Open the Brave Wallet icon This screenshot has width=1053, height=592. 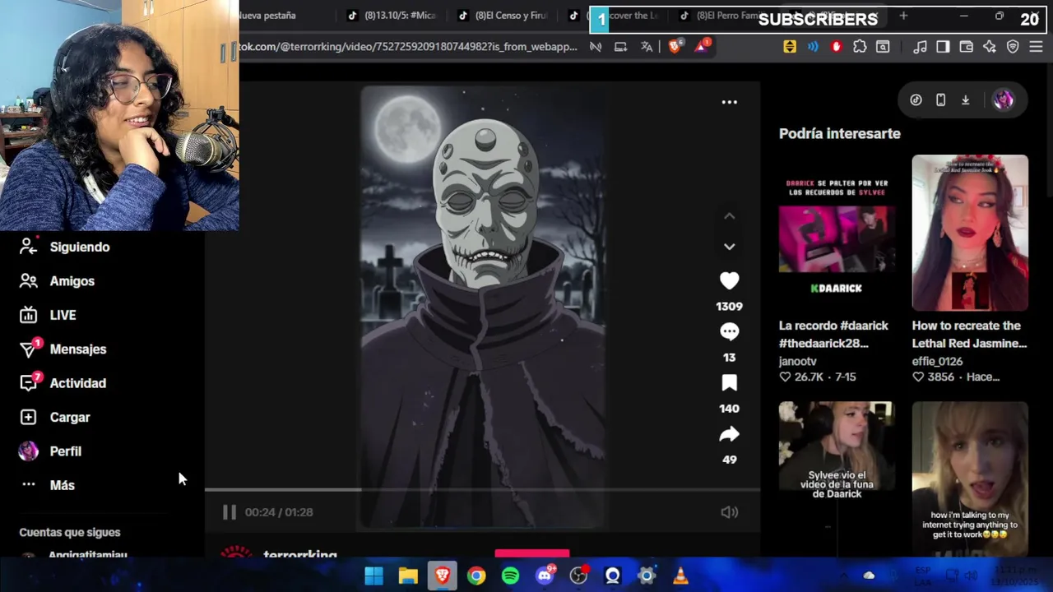[x=967, y=47]
